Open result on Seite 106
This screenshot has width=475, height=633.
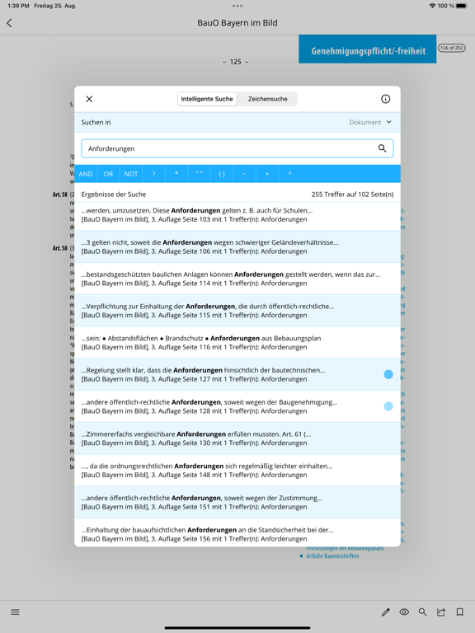tap(237, 246)
